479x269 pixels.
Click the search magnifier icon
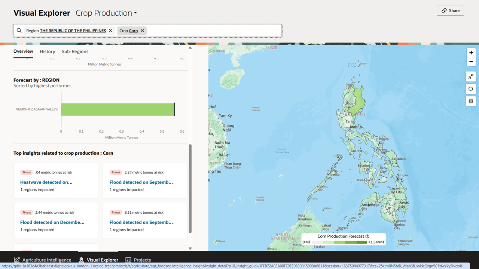coord(19,30)
